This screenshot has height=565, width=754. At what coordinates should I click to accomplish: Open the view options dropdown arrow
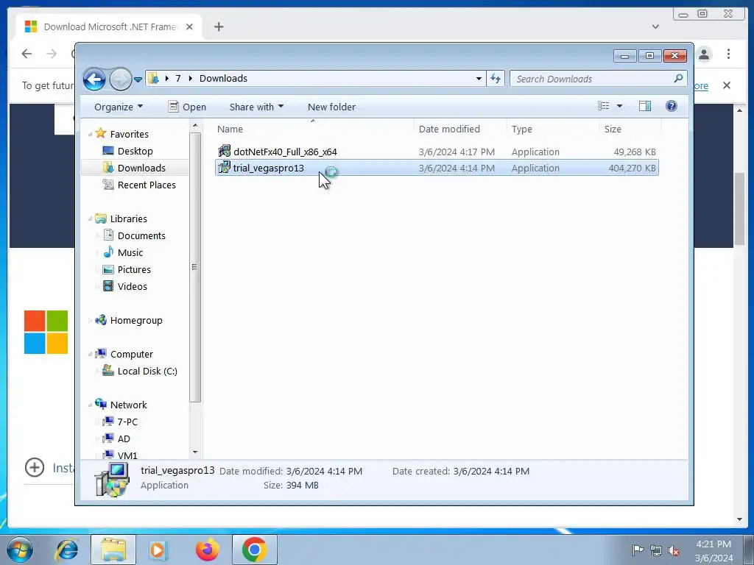pyautogui.click(x=619, y=106)
